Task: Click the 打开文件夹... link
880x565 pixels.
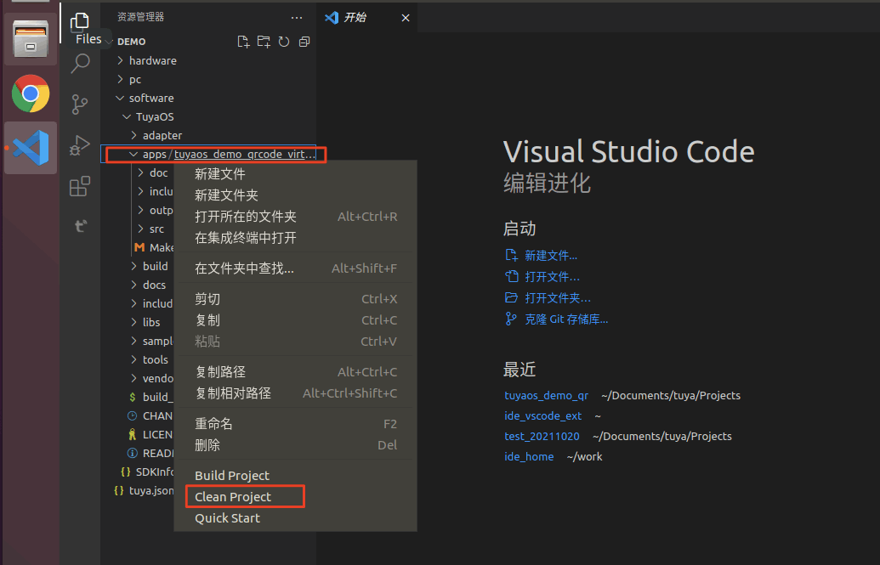Action: pyautogui.click(x=557, y=298)
